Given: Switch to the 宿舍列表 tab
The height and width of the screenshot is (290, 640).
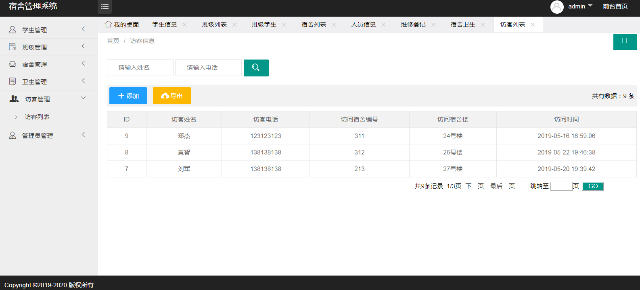Looking at the screenshot, I should pyautogui.click(x=314, y=25).
